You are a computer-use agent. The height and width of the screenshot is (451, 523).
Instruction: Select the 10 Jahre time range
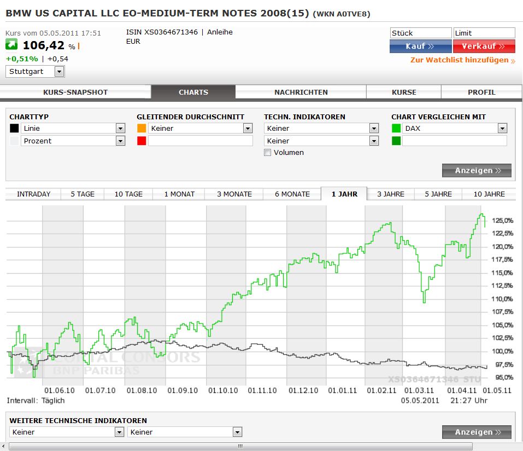click(489, 194)
